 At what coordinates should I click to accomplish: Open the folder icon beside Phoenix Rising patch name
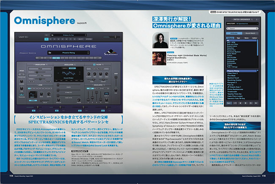tap(50, 53)
